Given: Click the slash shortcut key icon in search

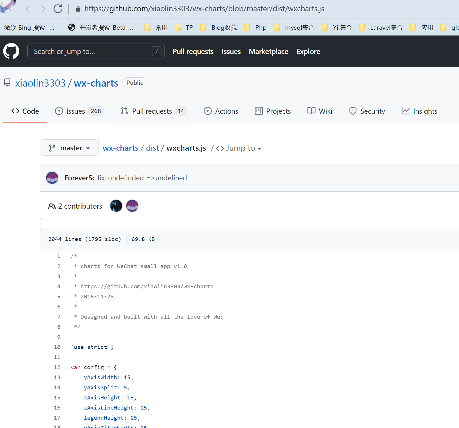Looking at the screenshot, I should pyautogui.click(x=156, y=51).
